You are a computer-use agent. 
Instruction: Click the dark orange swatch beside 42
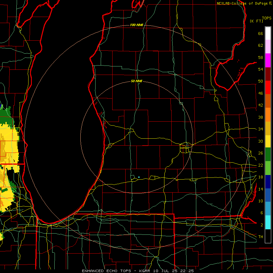click(x=268, y=101)
